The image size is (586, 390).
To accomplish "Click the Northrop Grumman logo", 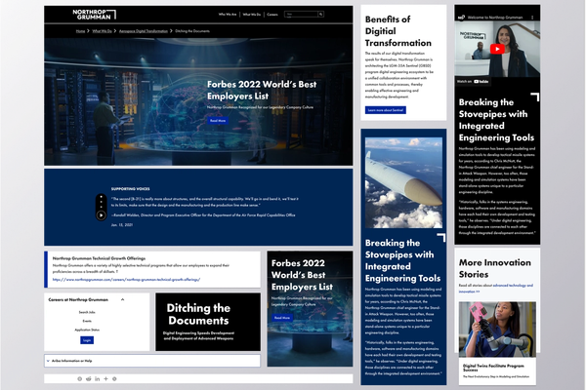I will coord(94,15).
